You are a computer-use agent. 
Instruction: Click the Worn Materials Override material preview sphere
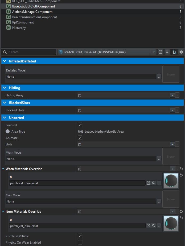(x=171, y=181)
